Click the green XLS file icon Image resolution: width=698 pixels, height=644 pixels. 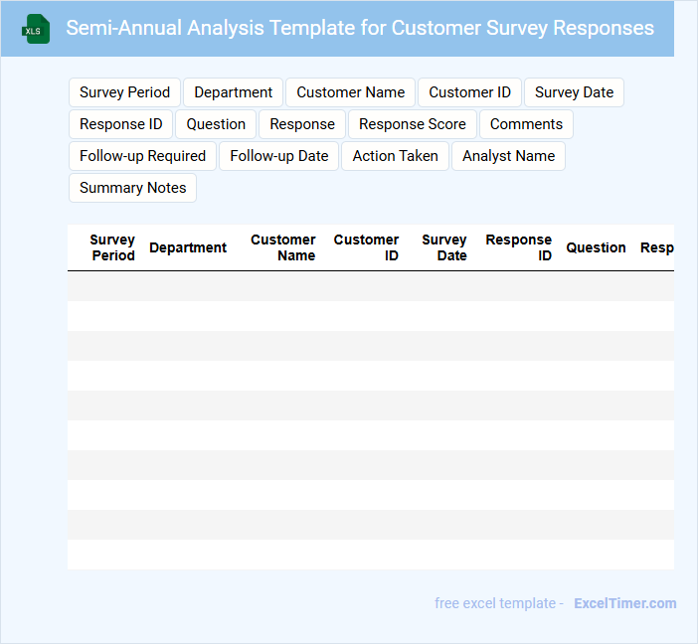point(35,29)
